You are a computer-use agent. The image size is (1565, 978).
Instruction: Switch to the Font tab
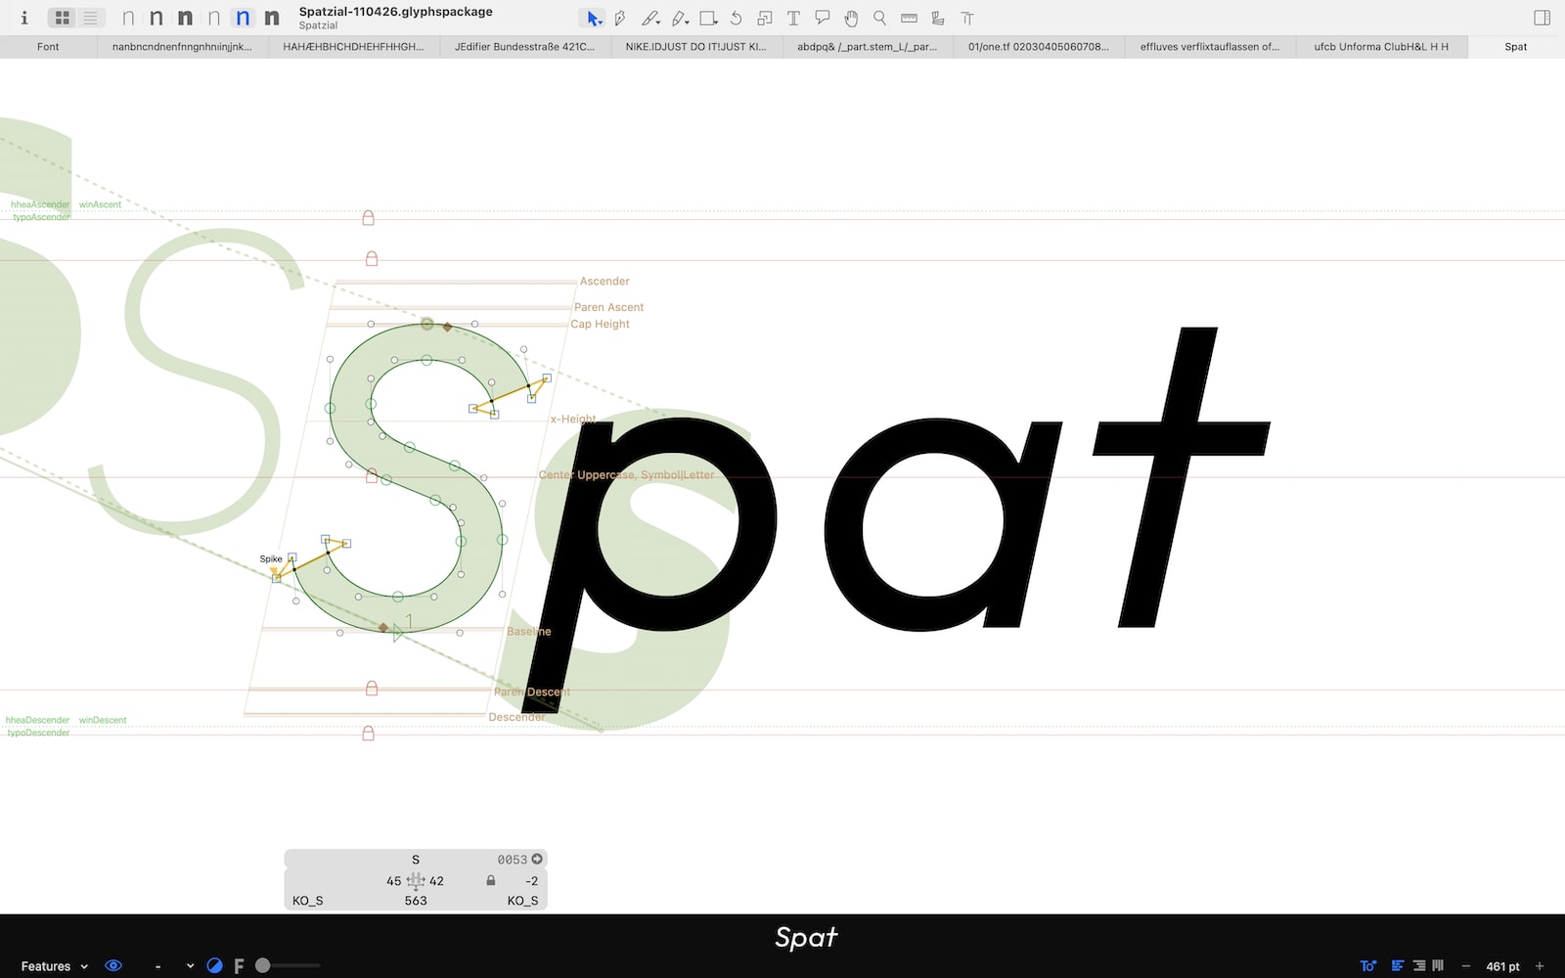point(48,46)
